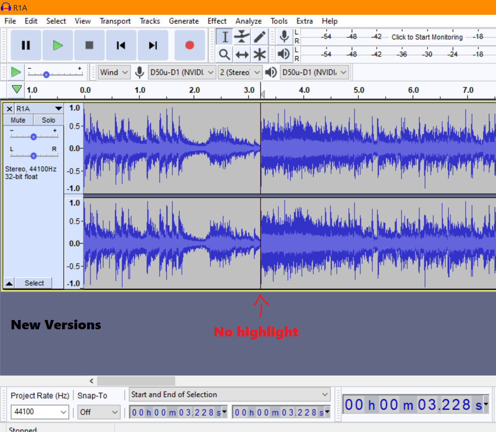Switch to the Zoom tool
The width and height of the screenshot is (496, 432).
point(224,54)
